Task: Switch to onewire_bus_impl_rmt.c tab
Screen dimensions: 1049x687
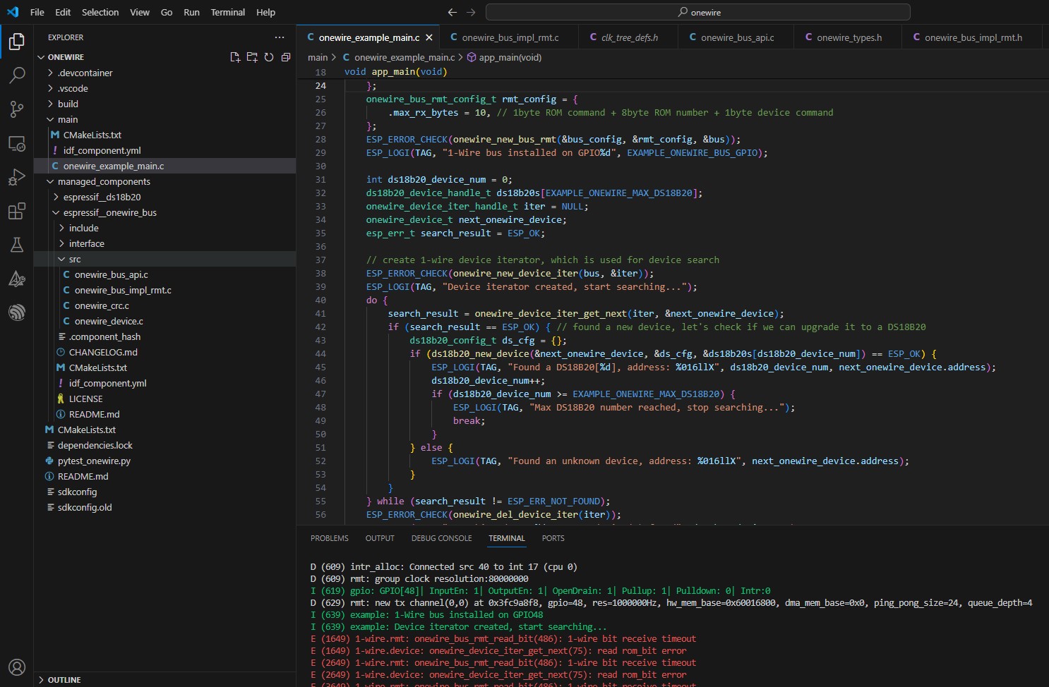Action: (510, 37)
